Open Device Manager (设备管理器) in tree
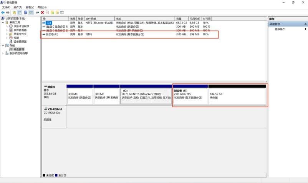308x183 pixels. point(20,42)
